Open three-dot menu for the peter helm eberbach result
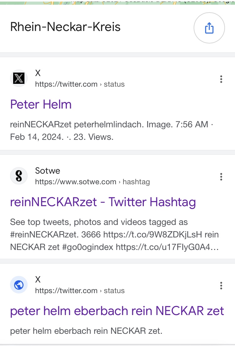This screenshot has width=235, height=346. (x=221, y=285)
